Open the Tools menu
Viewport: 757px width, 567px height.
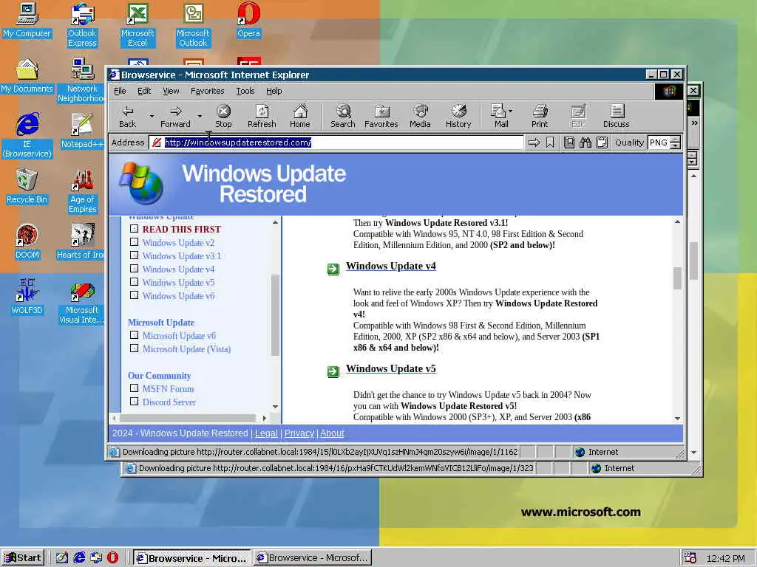pyautogui.click(x=245, y=91)
